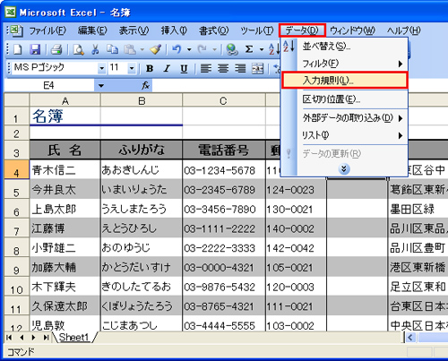Go to first sheet navigation arrow
448x361 pixels.
click(9, 338)
